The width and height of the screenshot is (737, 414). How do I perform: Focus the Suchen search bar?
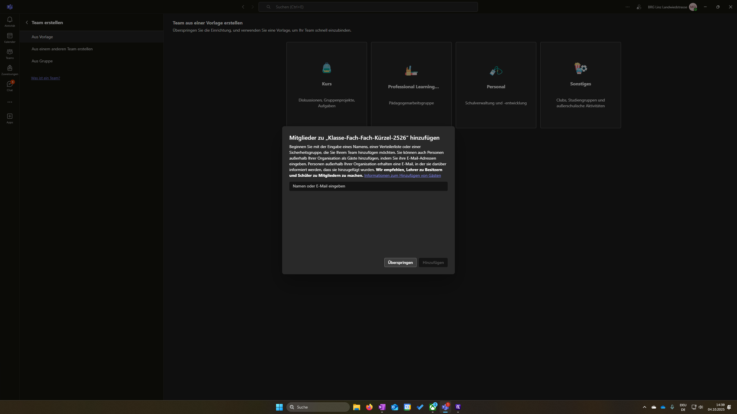[x=368, y=7]
